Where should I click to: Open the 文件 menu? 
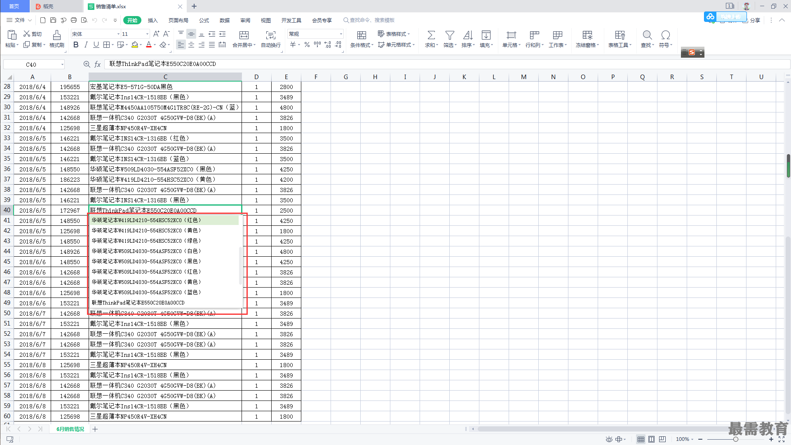(x=19, y=20)
